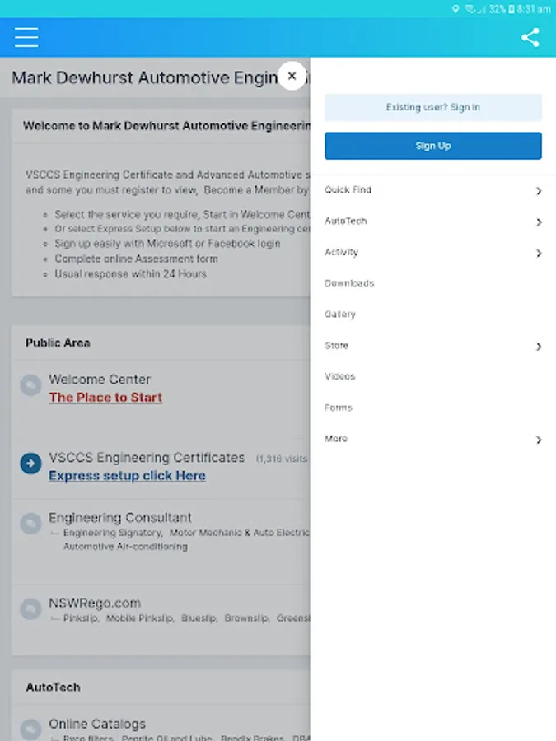Select Downloads in side menu
556x741 pixels.
(x=349, y=283)
